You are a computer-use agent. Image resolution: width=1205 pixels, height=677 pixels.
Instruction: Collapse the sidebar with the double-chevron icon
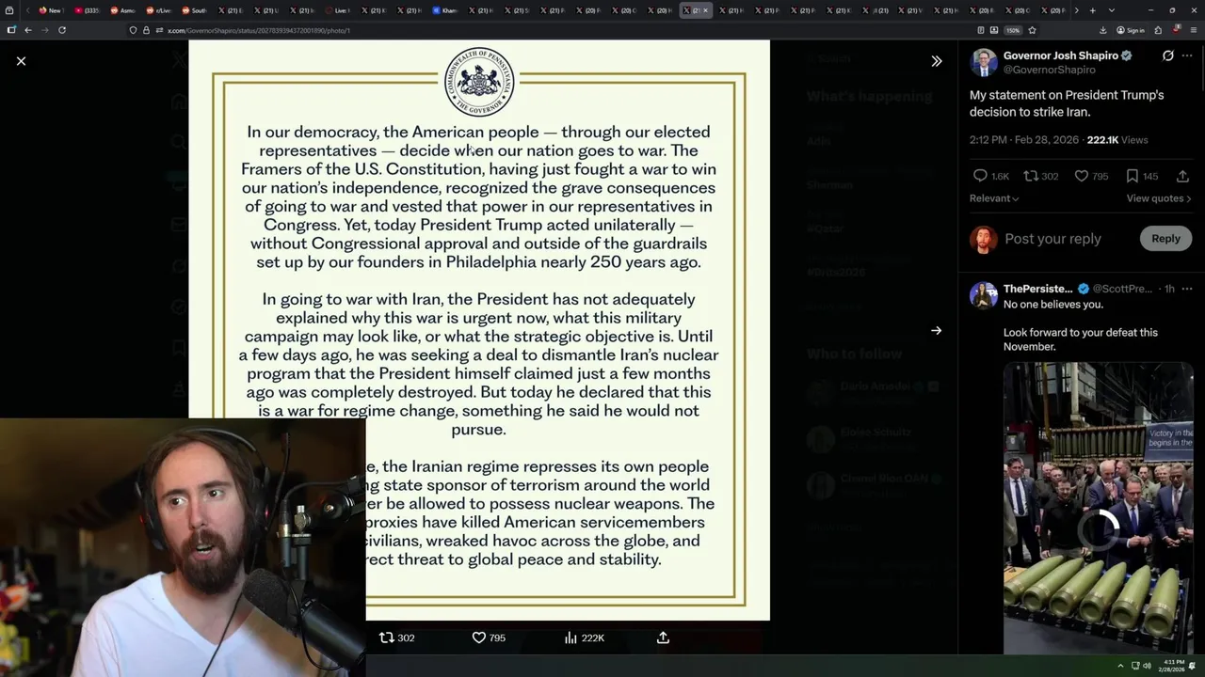(936, 61)
